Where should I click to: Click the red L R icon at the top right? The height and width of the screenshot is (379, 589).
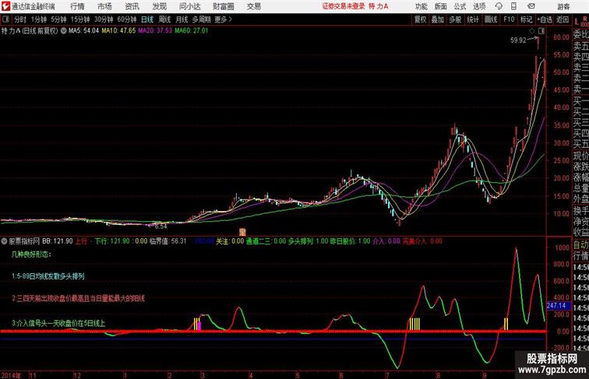(x=581, y=21)
